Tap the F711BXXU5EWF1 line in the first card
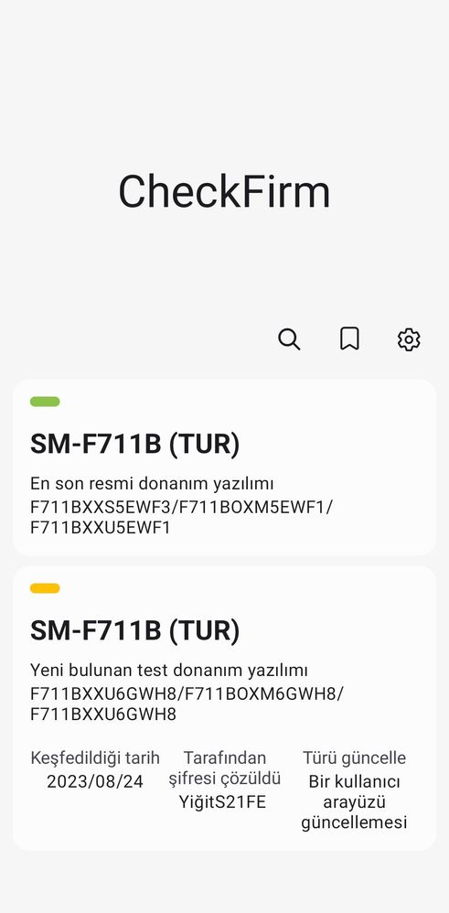The height and width of the screenshot is (913, 449). click(101, 528)
